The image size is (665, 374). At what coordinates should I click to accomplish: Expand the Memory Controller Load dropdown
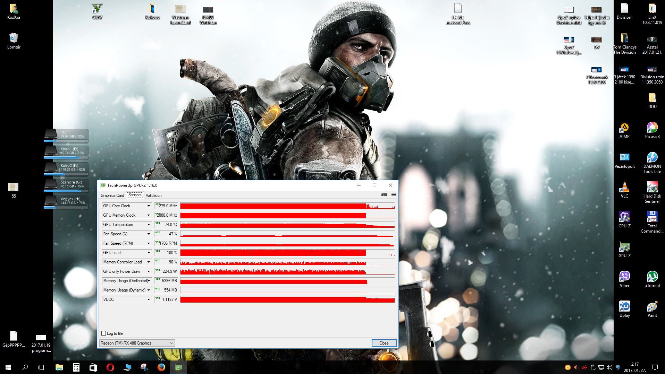[149, 262]
